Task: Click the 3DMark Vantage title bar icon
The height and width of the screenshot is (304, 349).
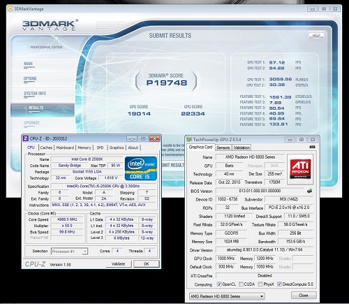Action: pos(10,9)
